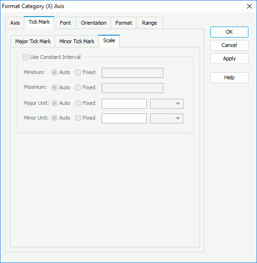Click the Cancel button
This screenshot has width=257, height=263.
(229, 45)
